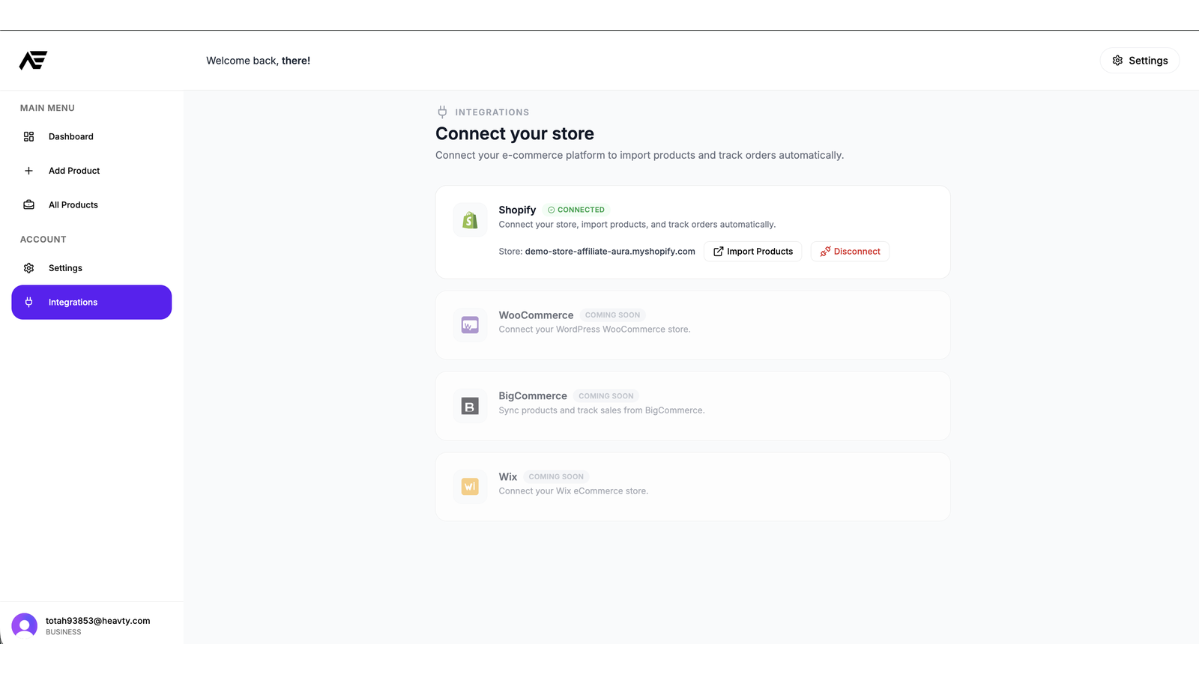
Task: Click the MAIN MENU section label
Action: (47, 108)
